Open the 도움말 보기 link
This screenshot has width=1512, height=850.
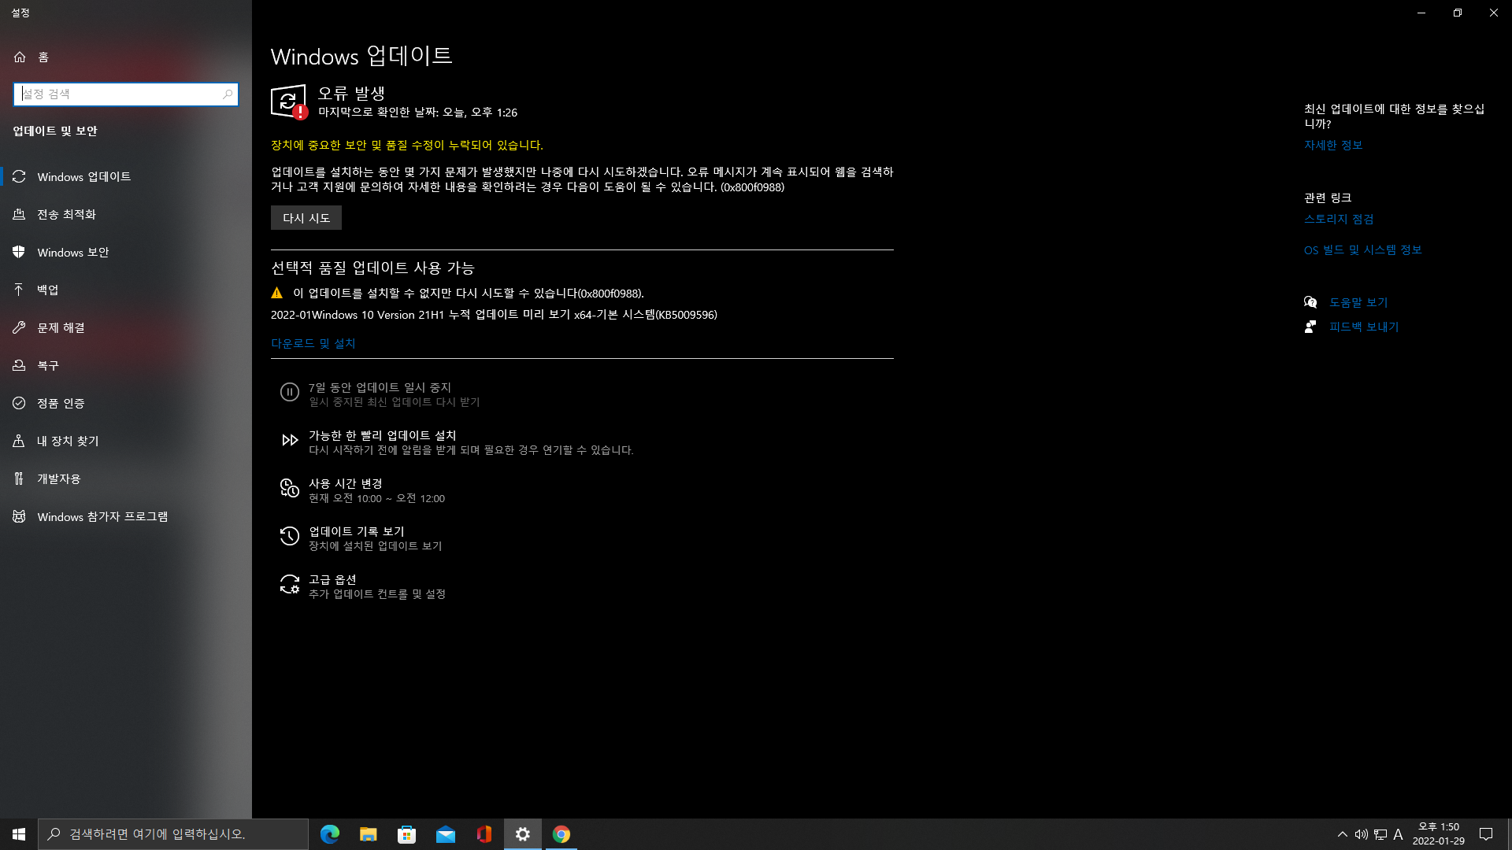pyautogui.click(x=1358, y=302)
